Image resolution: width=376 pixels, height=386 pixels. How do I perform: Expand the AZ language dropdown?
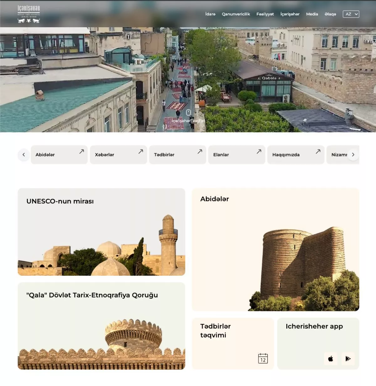tap(351, 14)
